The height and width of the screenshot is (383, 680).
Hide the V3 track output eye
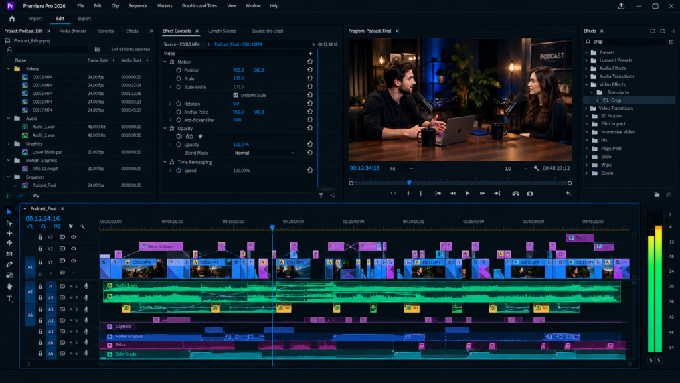pos(74,237)
